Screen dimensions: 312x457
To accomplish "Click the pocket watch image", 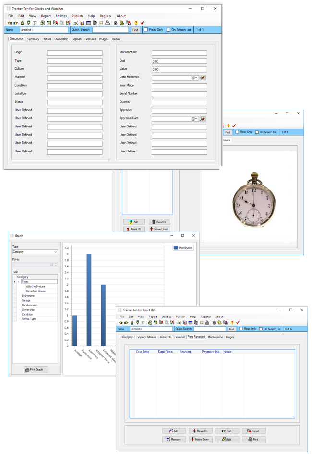I will pos(254,200).
